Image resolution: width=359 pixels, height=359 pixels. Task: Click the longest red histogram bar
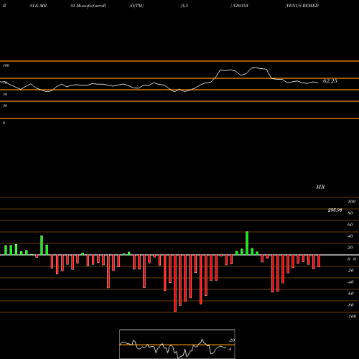click(x=175, y=283)
